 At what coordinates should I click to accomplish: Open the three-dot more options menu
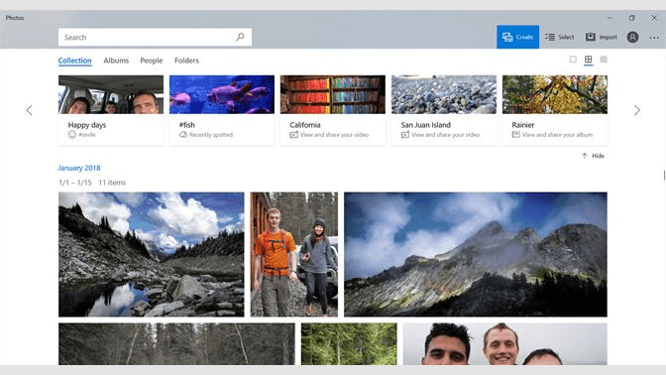tap(654, 38)
